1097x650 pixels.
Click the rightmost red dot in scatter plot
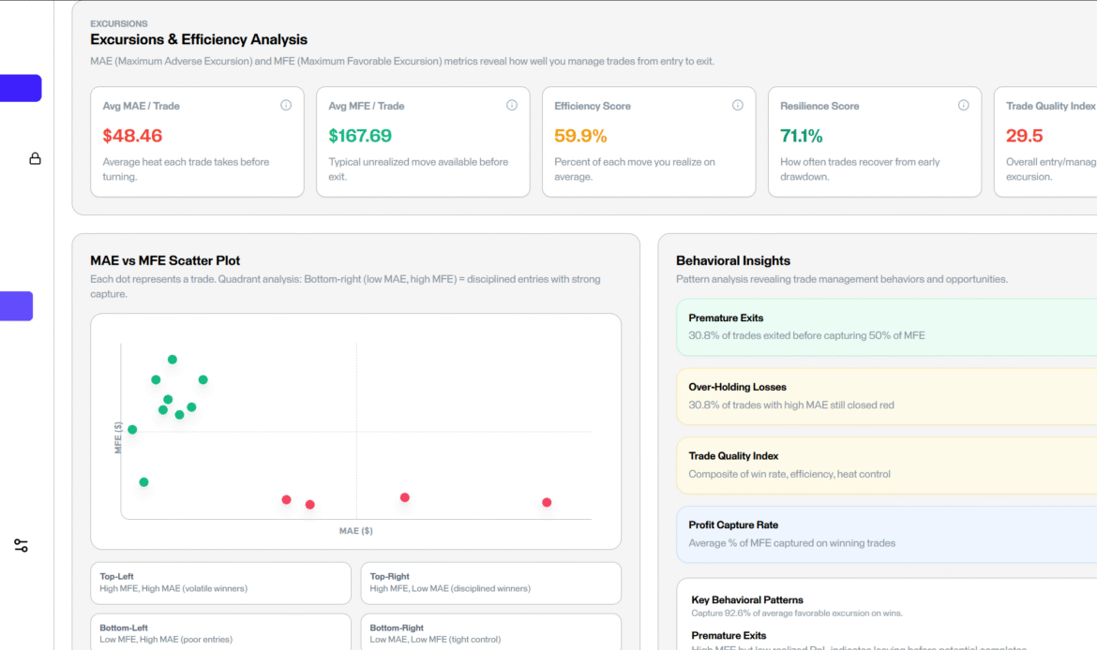(x=547, y=503)
